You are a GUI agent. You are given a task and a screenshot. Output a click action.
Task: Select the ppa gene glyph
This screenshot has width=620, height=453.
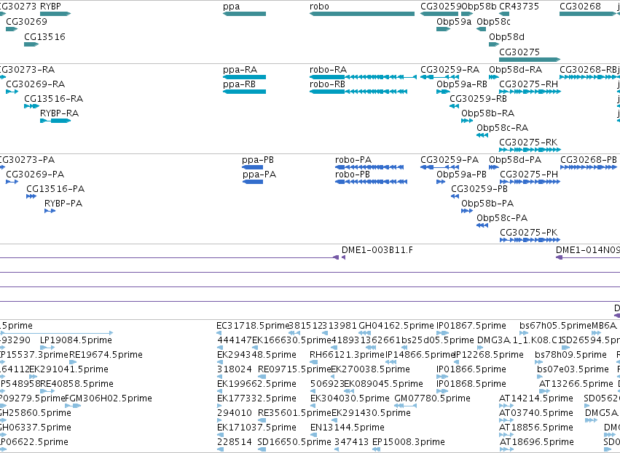click(x=244, y=14)
